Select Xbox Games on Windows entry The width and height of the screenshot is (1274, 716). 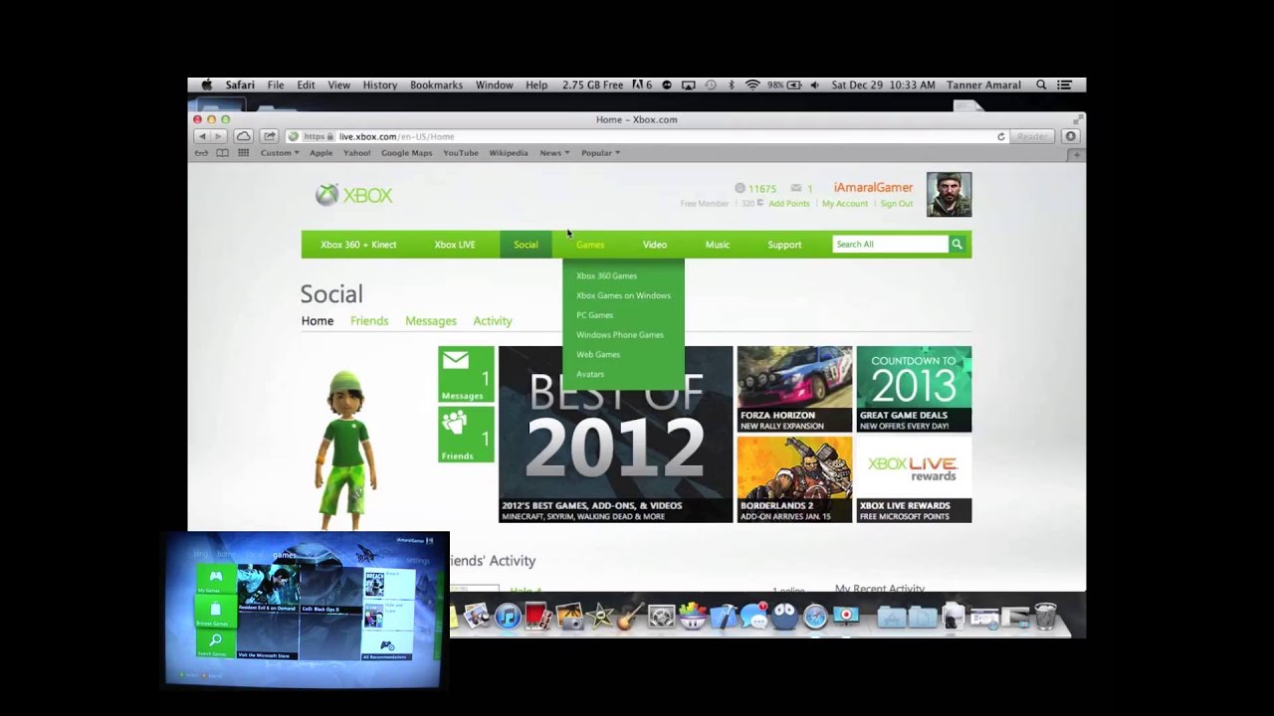click(623, 295)
